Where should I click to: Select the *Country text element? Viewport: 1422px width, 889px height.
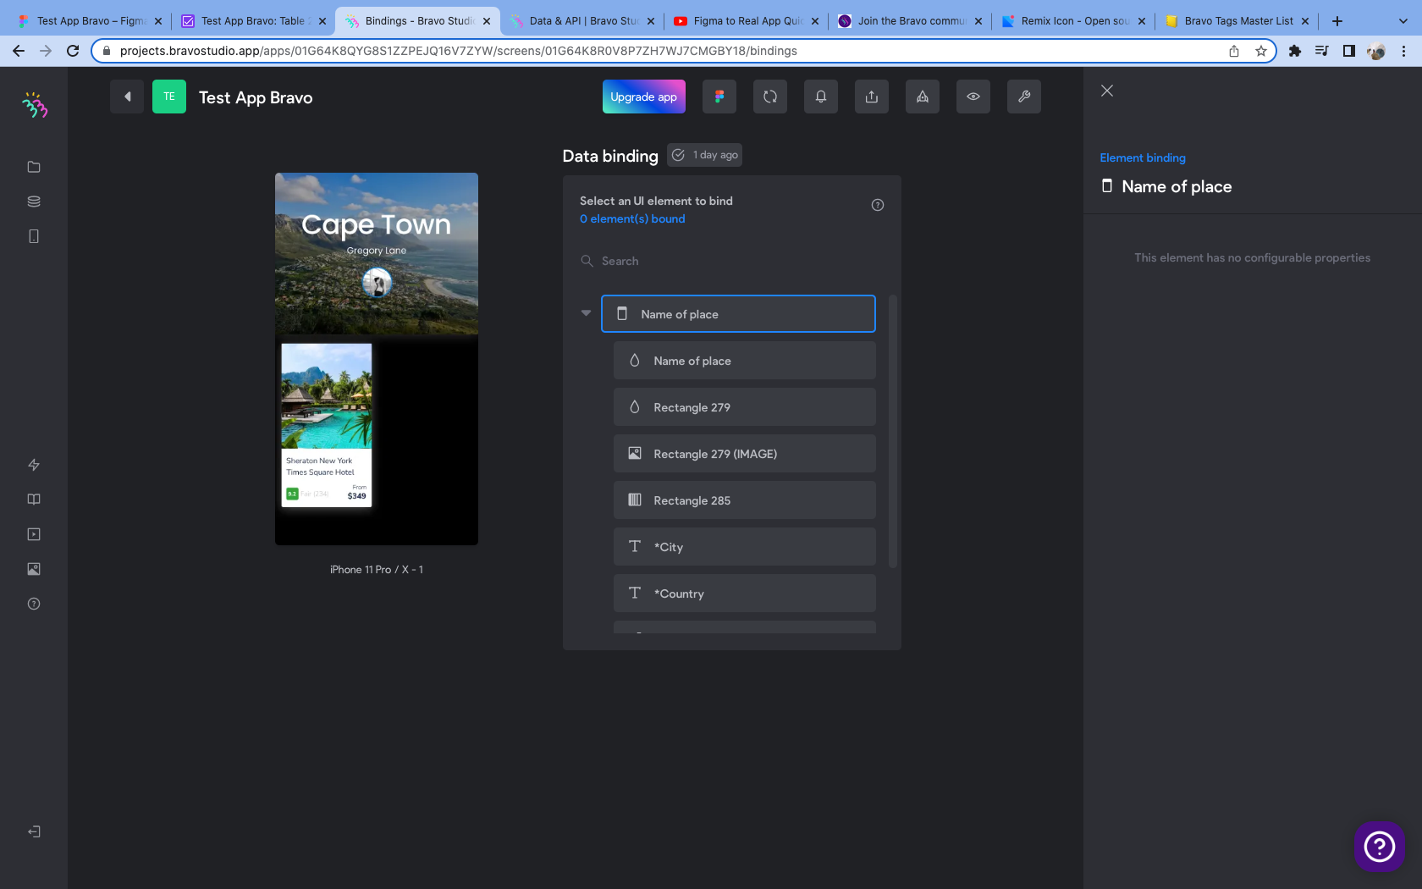pyautogui.click(x=745, y=594)
